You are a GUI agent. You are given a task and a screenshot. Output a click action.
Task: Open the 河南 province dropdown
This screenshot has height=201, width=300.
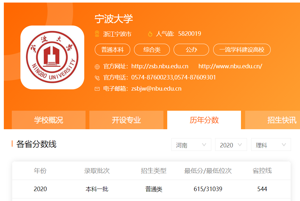[191, 145]
